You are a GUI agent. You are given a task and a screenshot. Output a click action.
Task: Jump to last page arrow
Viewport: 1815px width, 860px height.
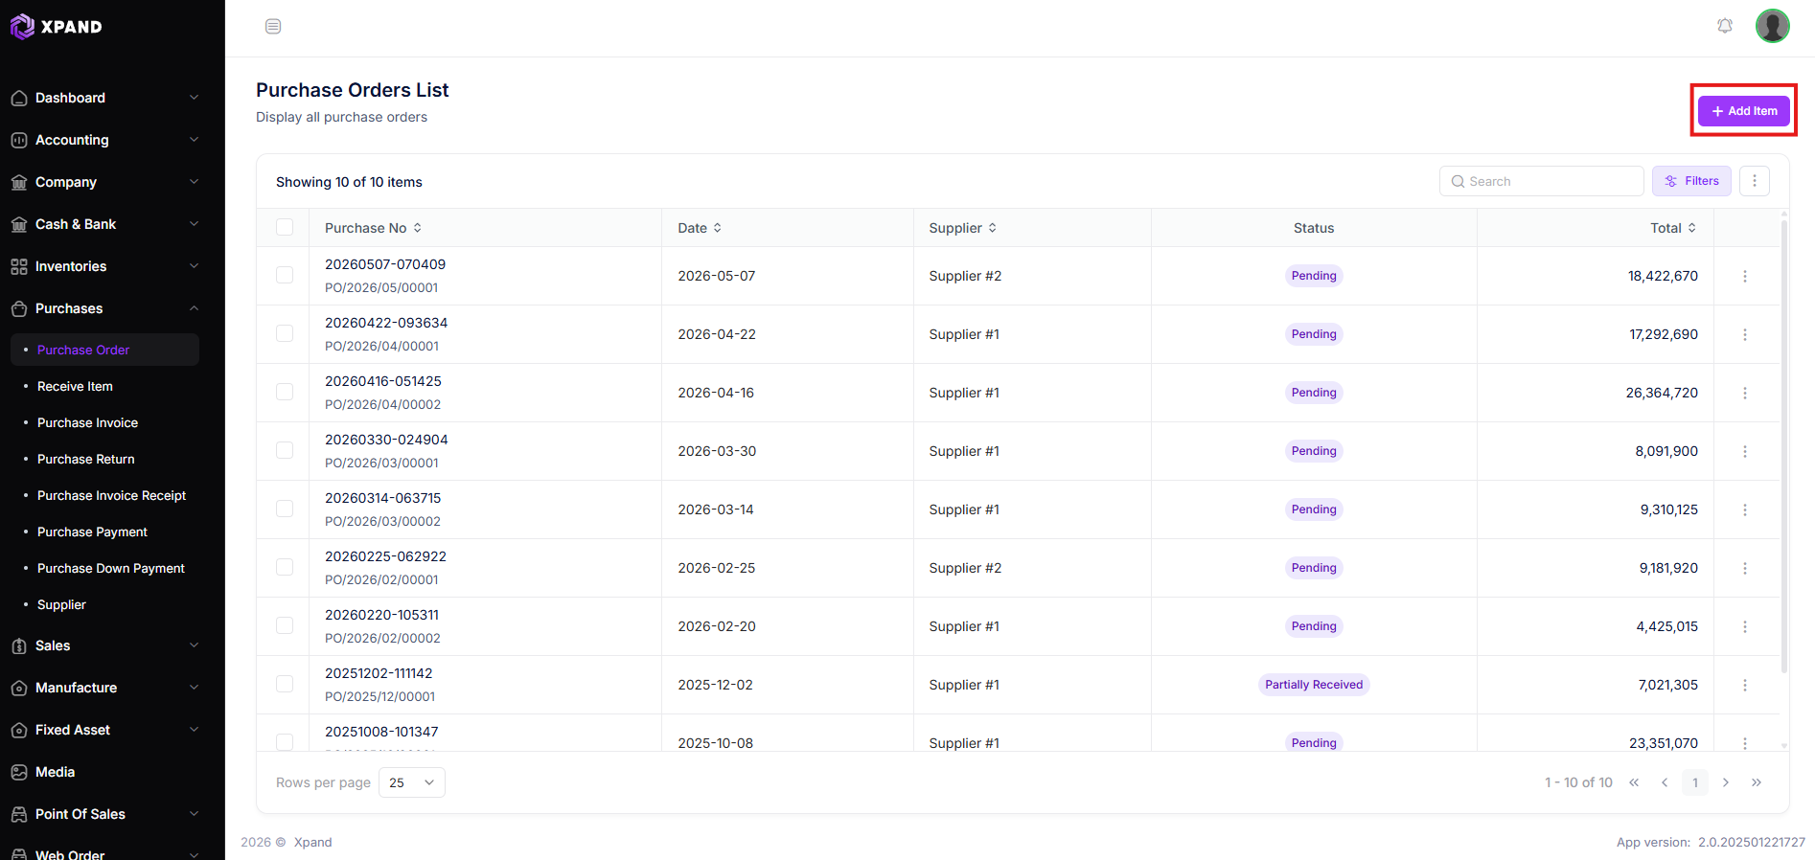(x=1757, y=782)
